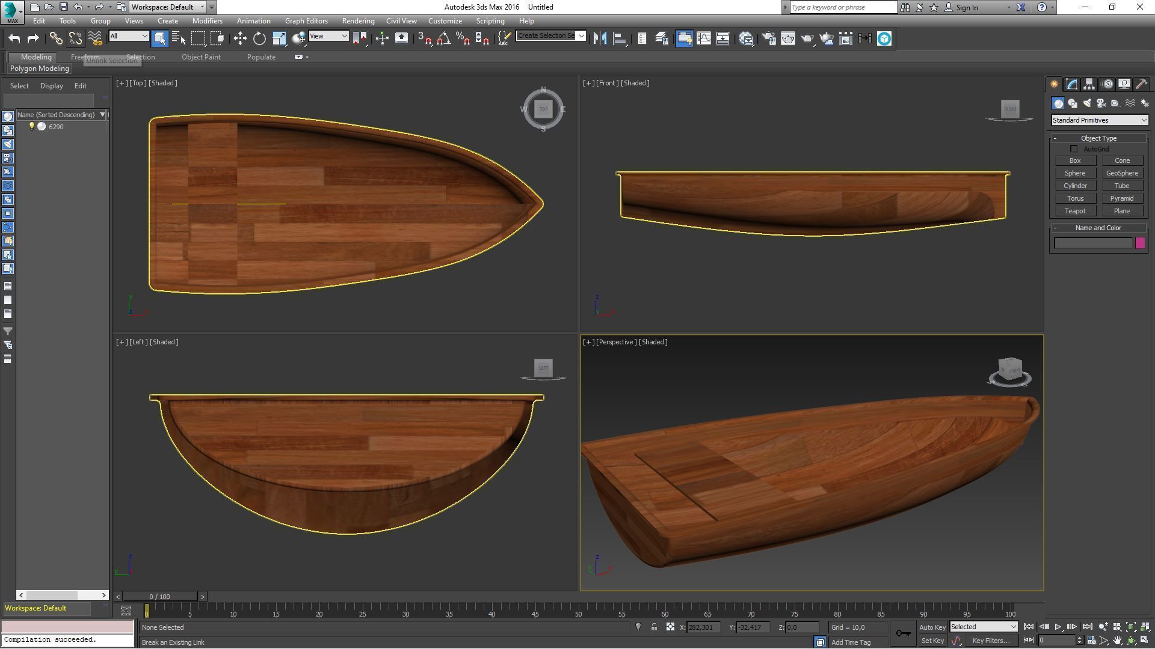The width and height of the screenshot is (1155, 649).
Task: Switch to the Object Paint ribbon tab
Action: tap(201, 57)
